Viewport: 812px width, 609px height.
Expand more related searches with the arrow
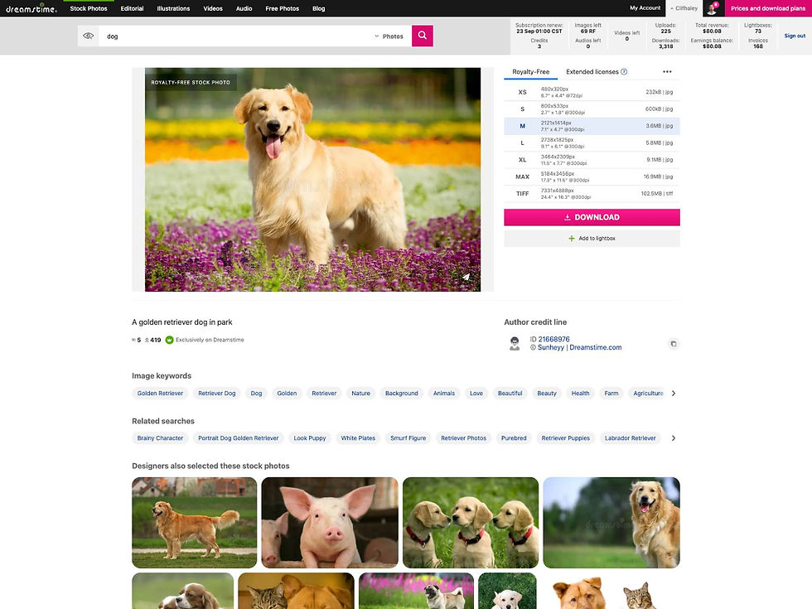(673, 438)
